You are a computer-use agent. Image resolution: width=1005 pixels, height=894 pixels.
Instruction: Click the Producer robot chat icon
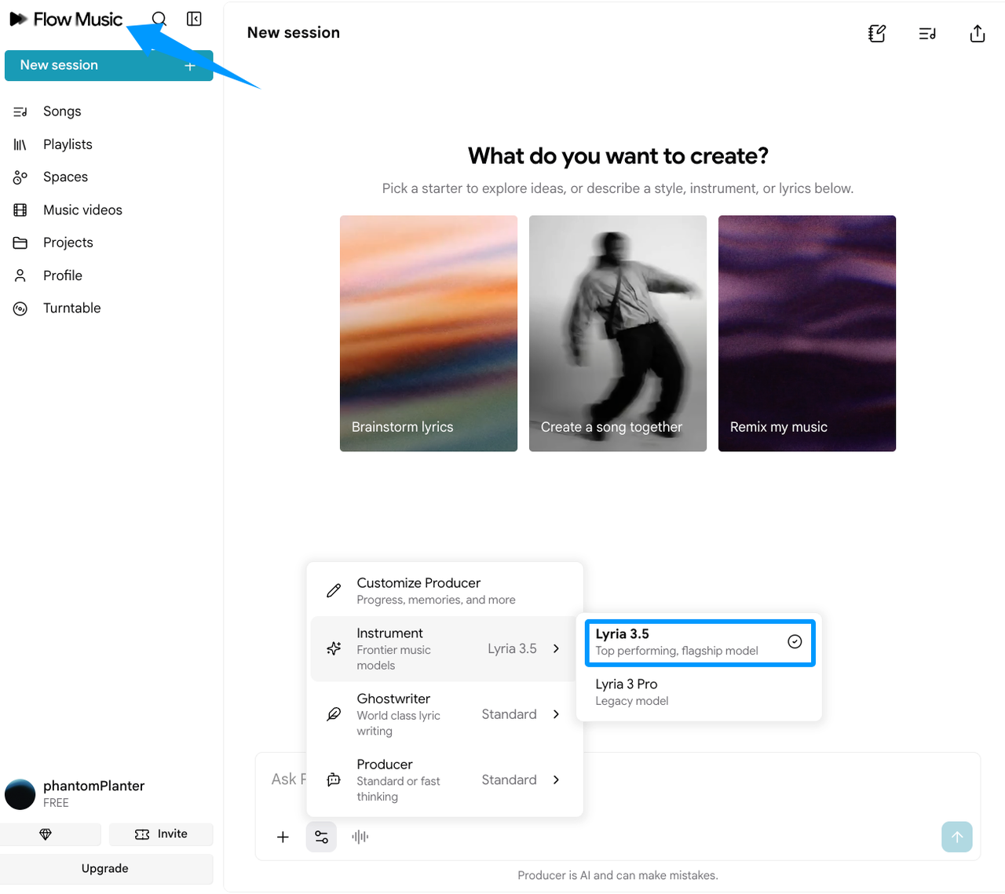coord(334,779)
